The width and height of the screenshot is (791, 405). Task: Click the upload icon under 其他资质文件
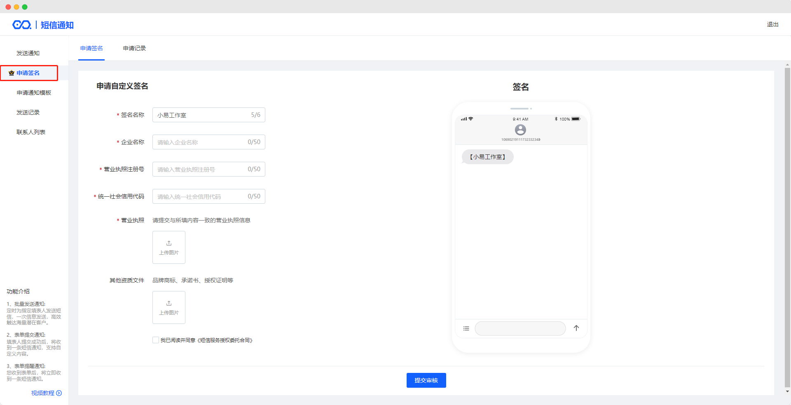point(169,303)
